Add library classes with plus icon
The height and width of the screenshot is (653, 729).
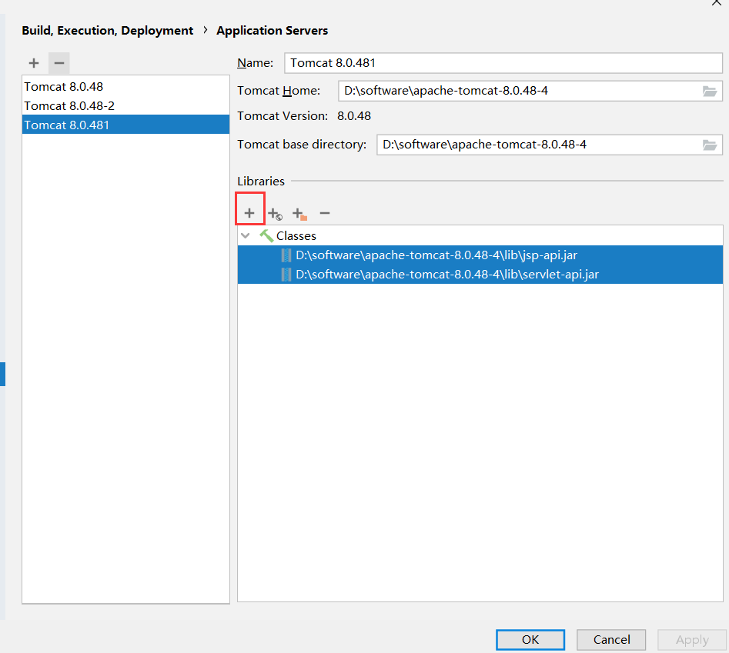249,213
